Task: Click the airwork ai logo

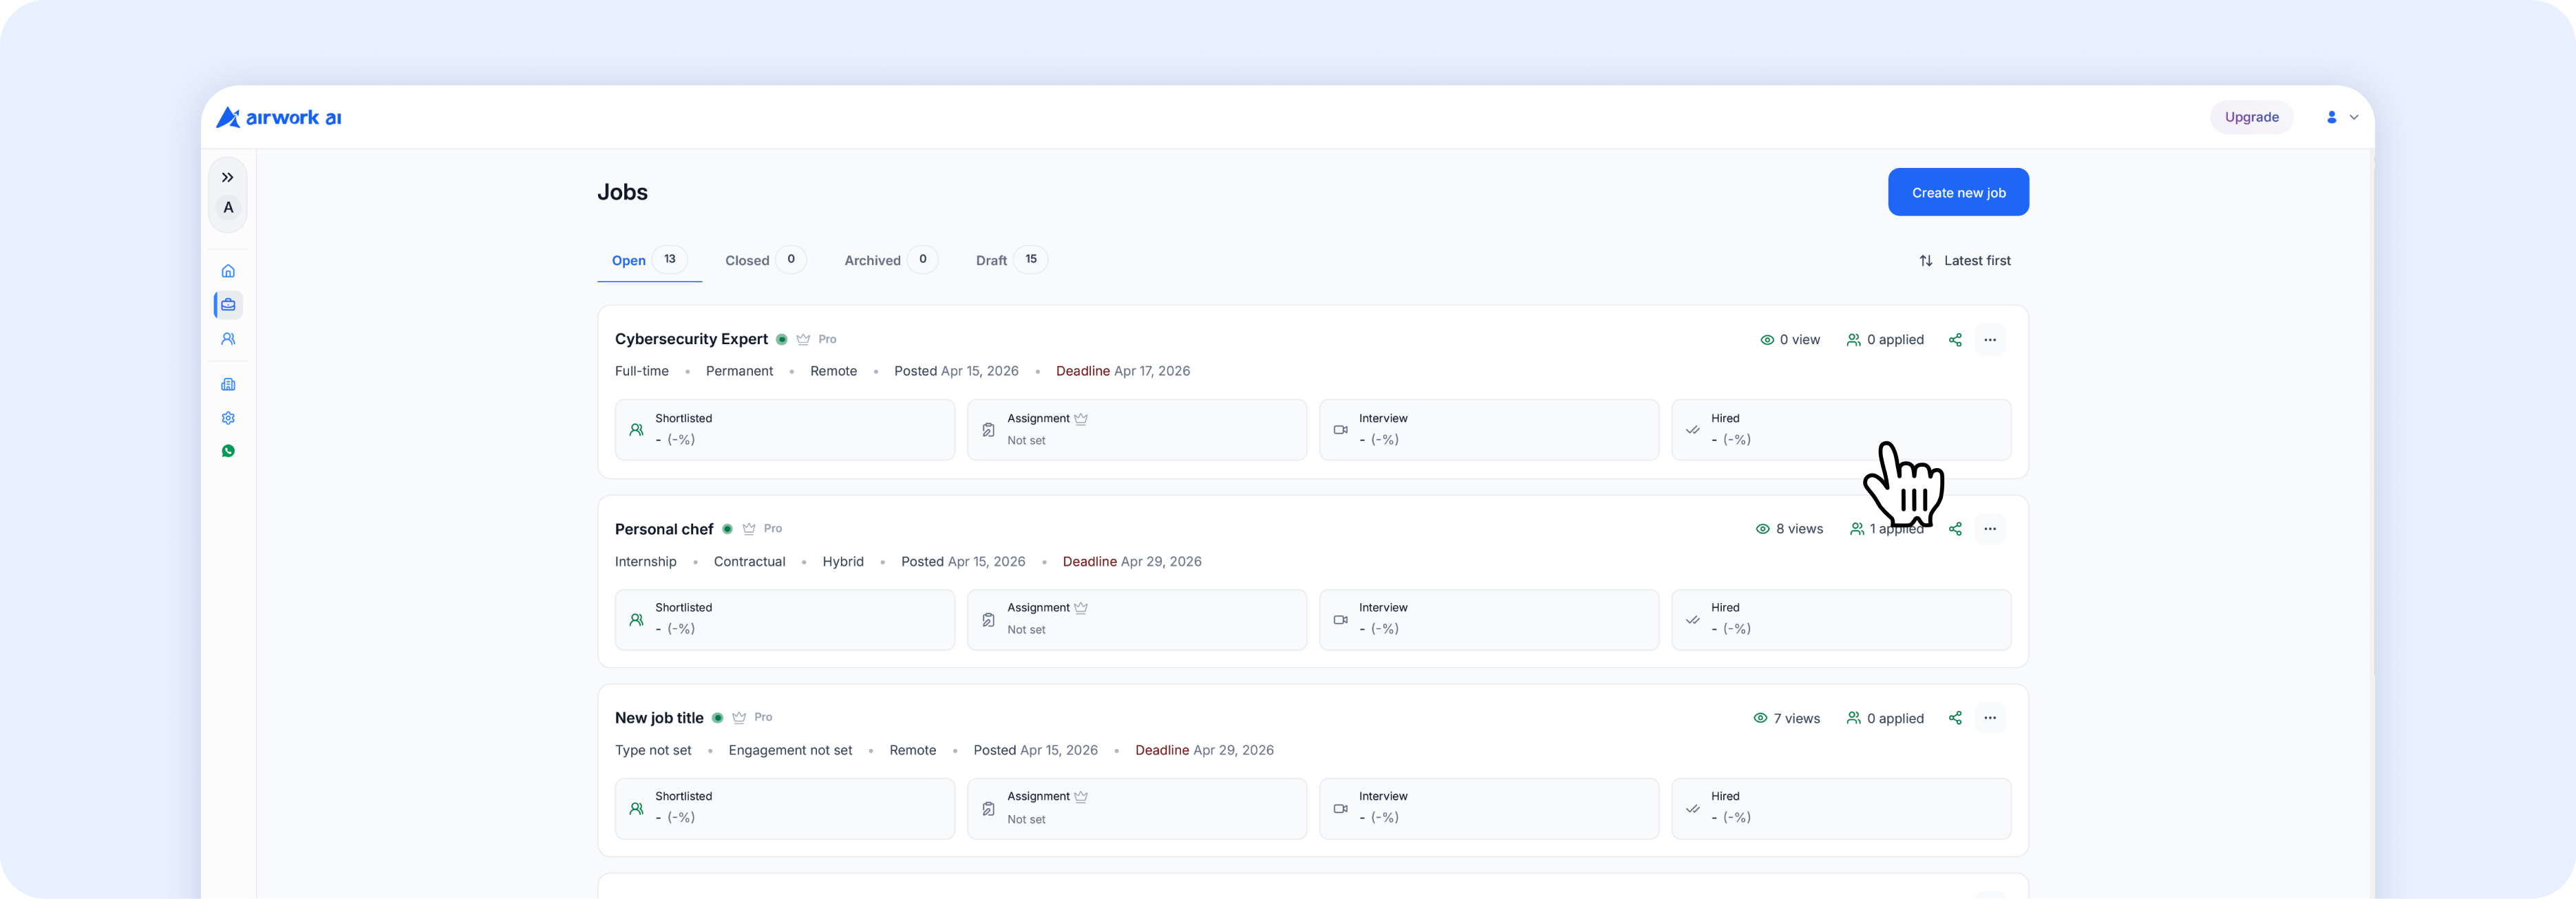Action: (279, 117)
